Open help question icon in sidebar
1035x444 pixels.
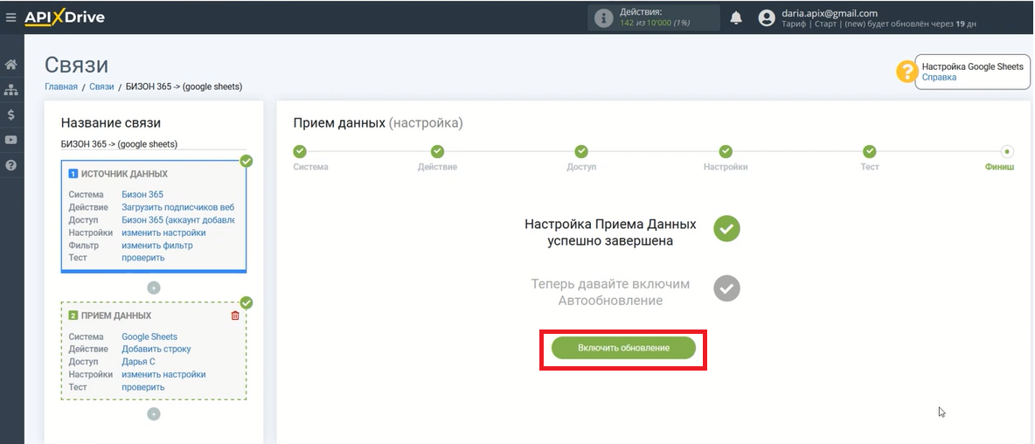point(10,165)
